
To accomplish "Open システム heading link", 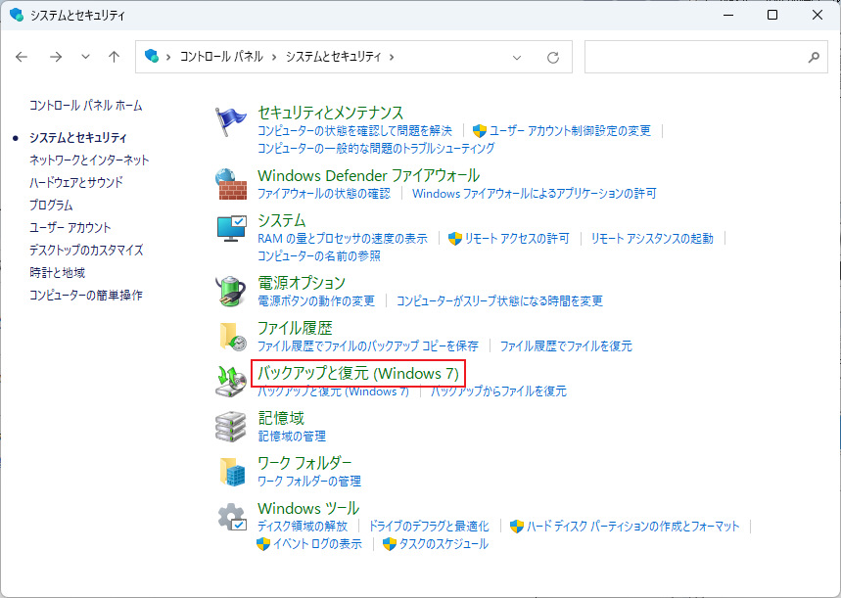I will point(282,220).
